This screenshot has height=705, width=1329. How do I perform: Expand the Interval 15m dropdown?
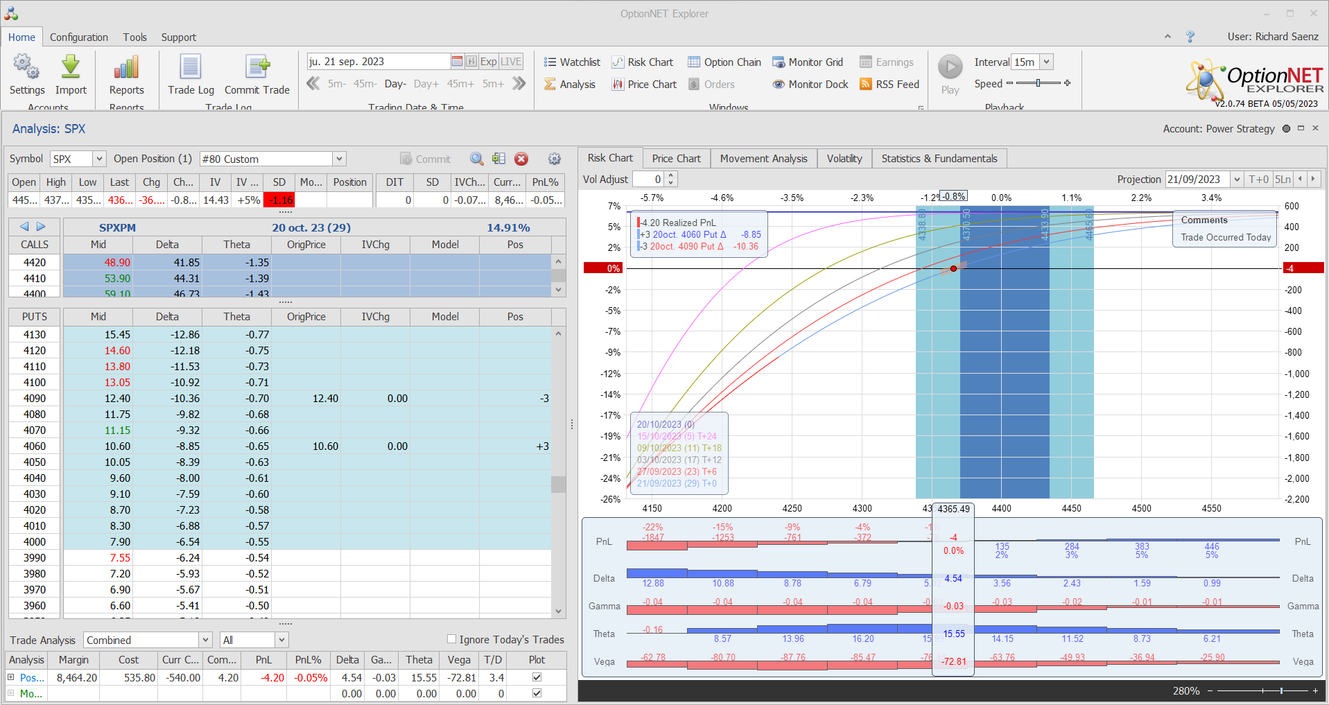click(1047, 62)
